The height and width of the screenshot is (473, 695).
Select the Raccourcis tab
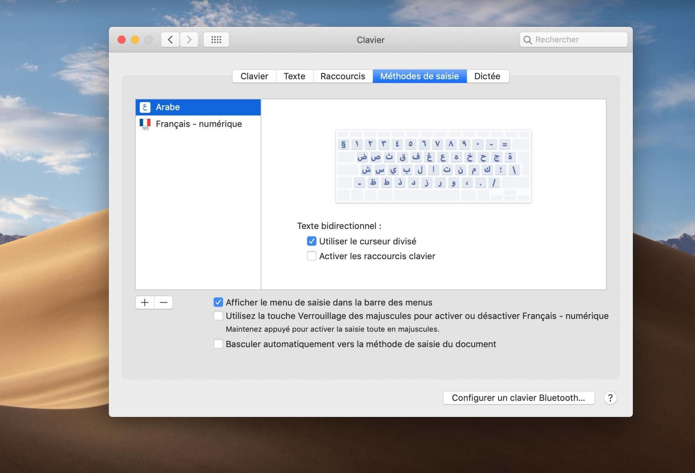pos(342,76)
